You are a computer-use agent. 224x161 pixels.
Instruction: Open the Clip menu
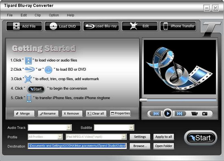click(x=38, y=15)
